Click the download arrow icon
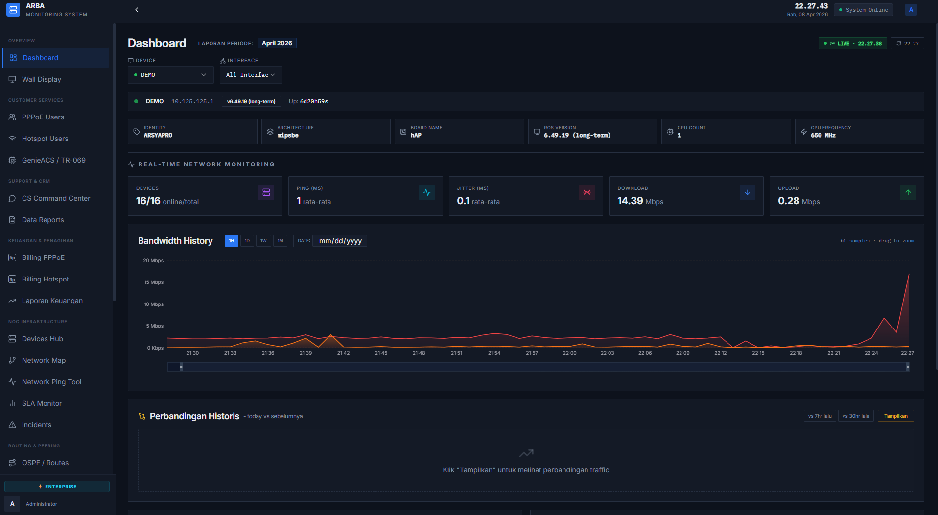938x515 pixels. click(x=748, y=192)
